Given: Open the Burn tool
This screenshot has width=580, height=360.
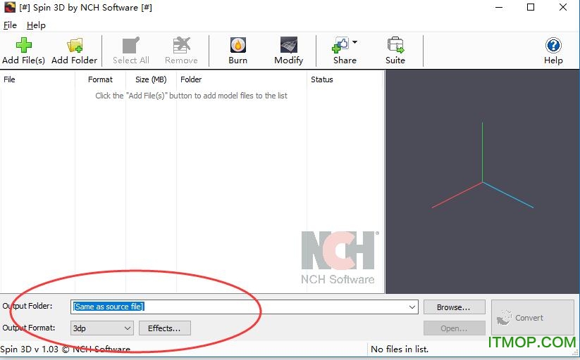Looking at the screenshot, I should [x=238, y=46].
